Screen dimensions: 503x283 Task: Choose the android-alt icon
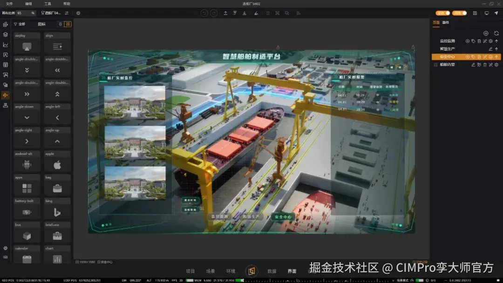click(27, 165)
